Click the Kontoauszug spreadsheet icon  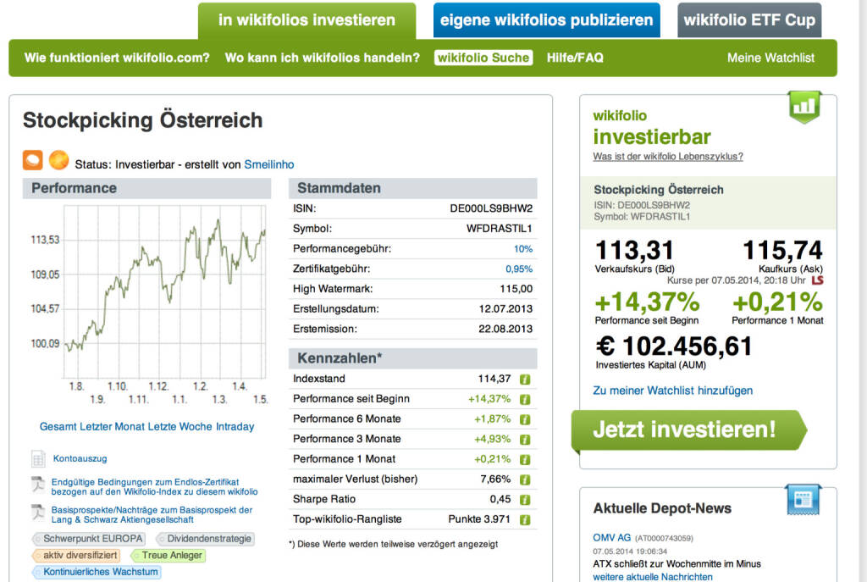38,459
